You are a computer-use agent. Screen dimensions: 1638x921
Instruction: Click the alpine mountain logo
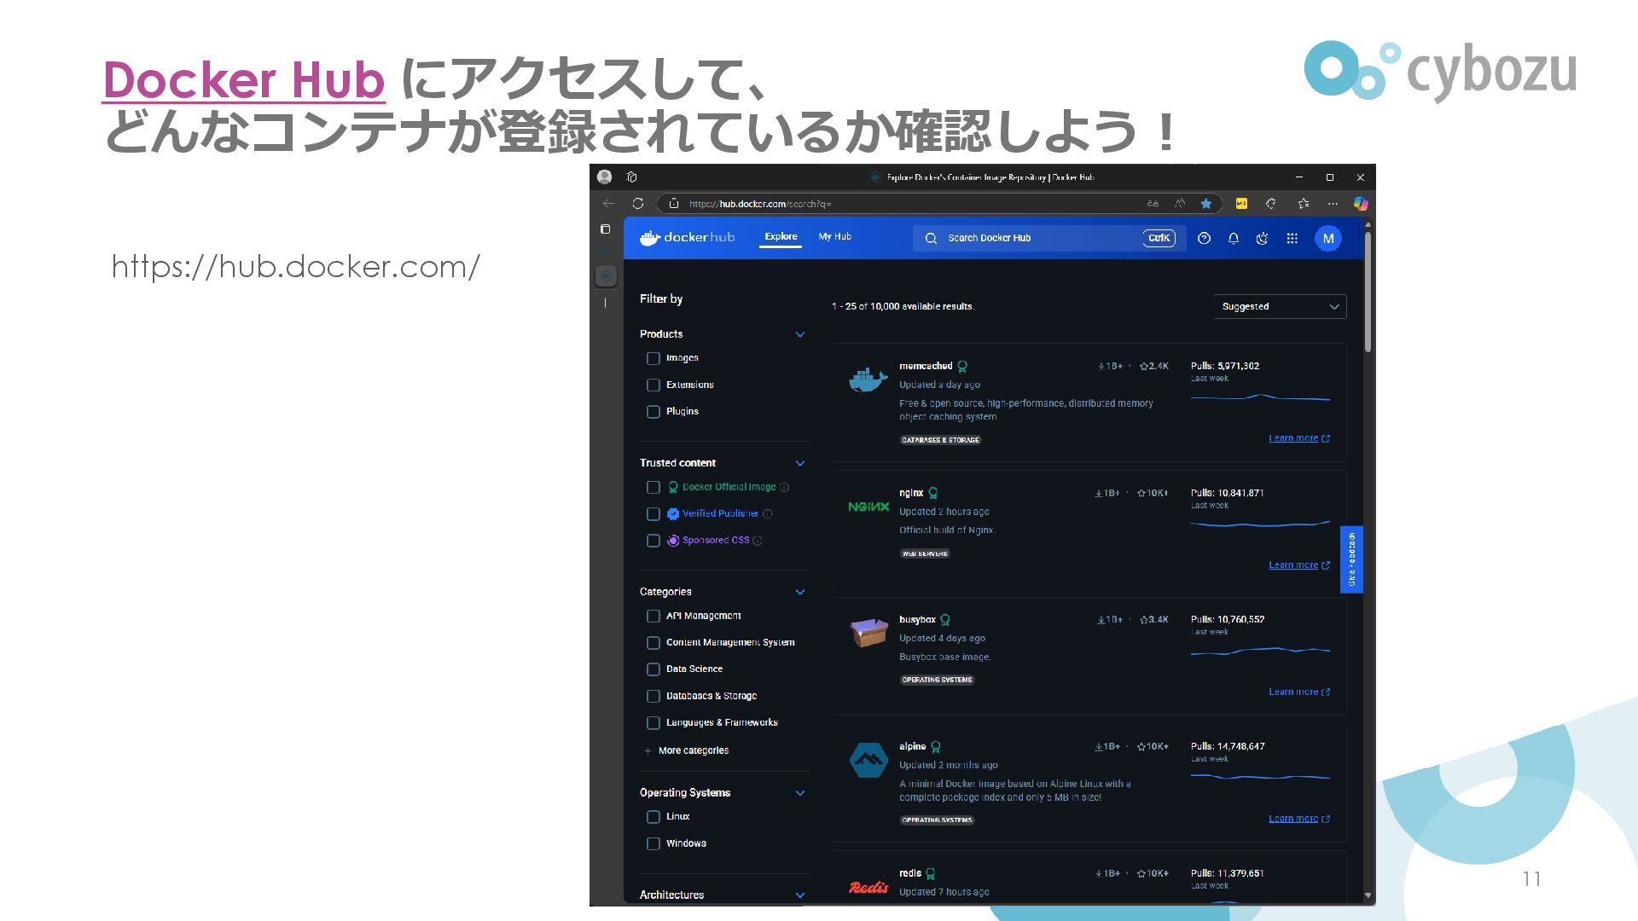tap(868, 760)
